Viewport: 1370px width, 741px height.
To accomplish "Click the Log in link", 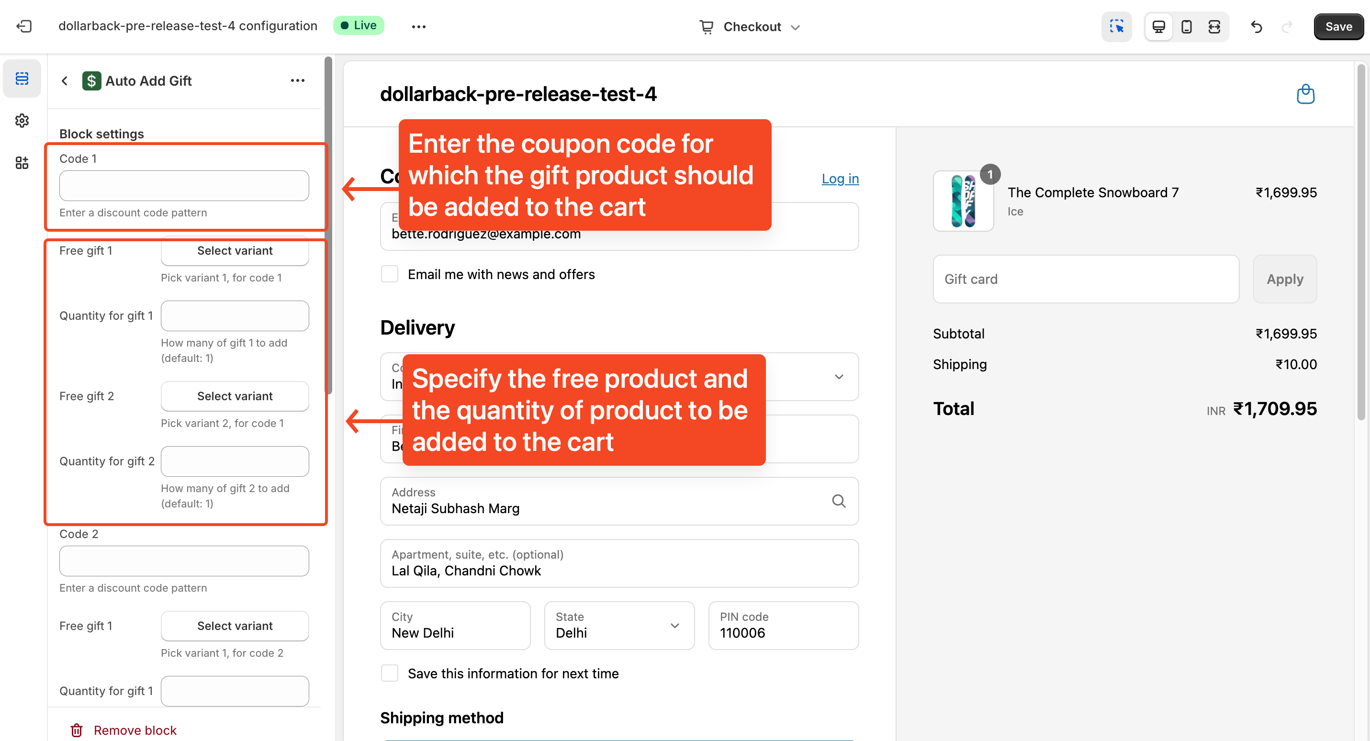I will (840, 179).
